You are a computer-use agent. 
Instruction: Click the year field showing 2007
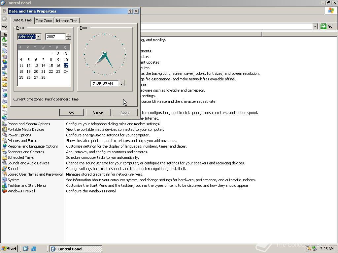pos(55,37)
